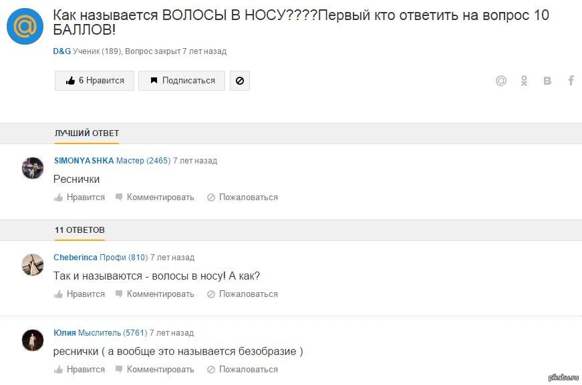This screenshot has height=385, width=582.
Task: Open Юлия user profile link
Action: 64,333
